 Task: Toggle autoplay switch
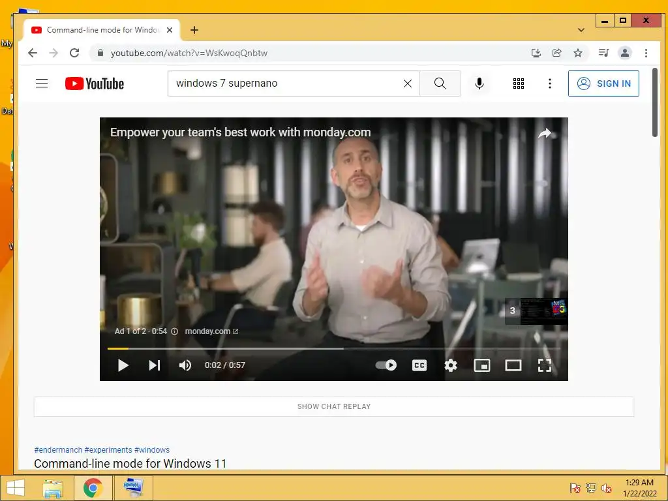click(x=386, y=365)
